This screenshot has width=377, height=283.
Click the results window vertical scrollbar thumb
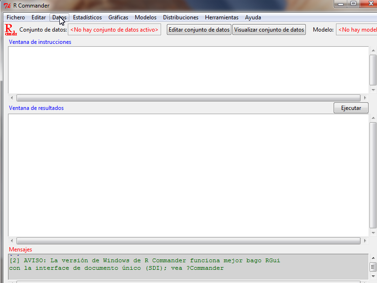point(373,175)
